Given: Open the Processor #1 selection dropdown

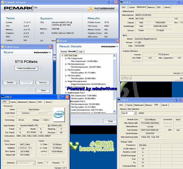Looking at the screenshot, I should tap(34, 163).
